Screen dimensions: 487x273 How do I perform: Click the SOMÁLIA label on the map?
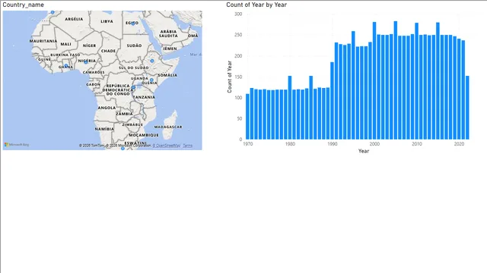click(x=167, y=75)
